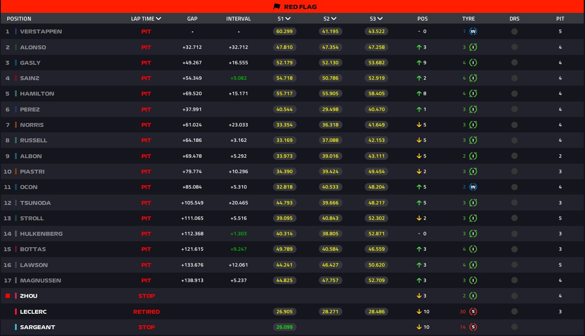
Task: Click Magnussen's +138.913 gap value
Action: (x=192, y=280)
